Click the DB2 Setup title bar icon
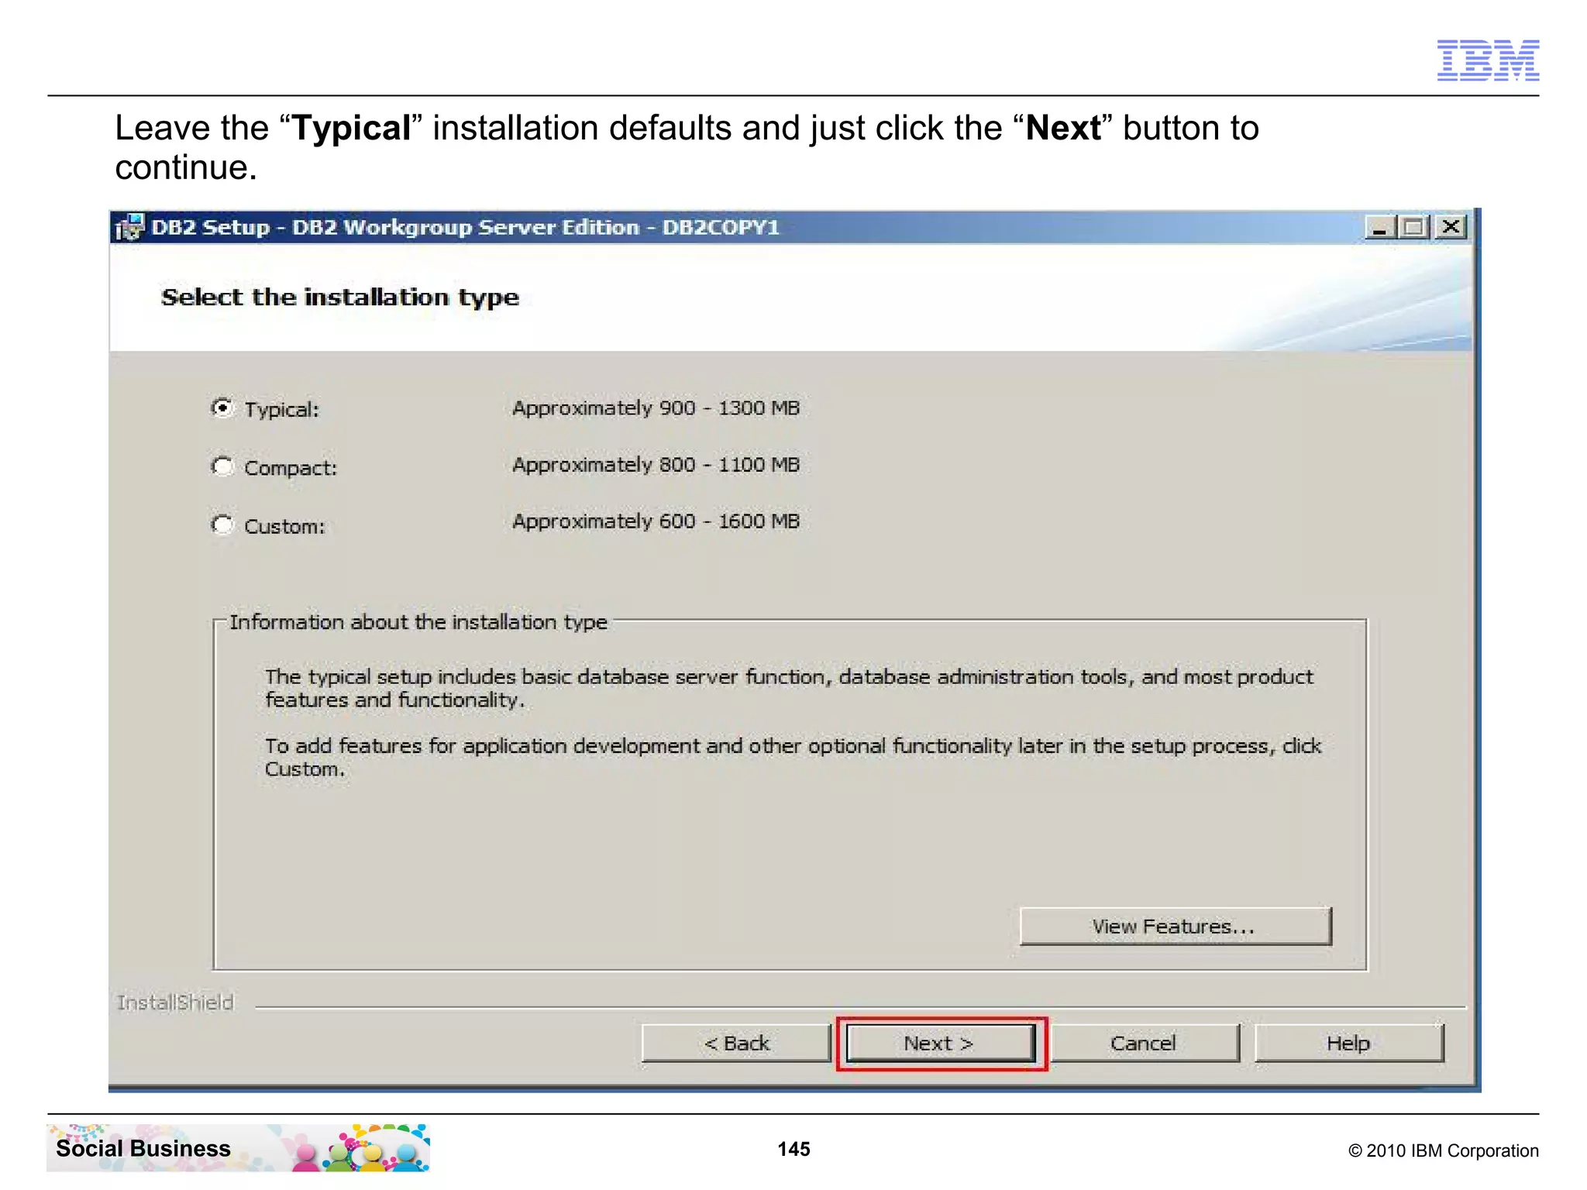Viewport: 1587px width, 1190px height. pos(129,227)
